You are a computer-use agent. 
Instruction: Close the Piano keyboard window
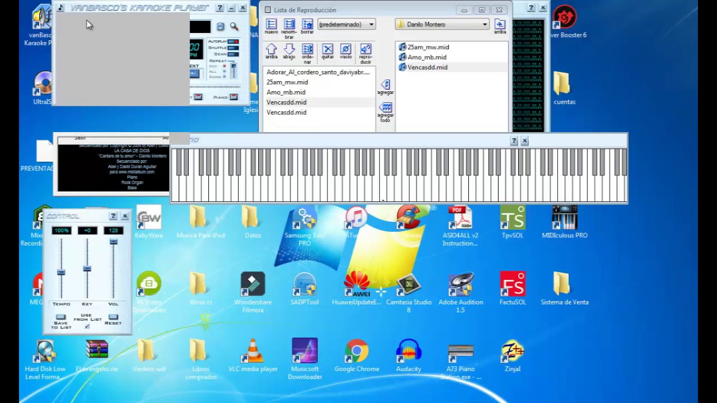tap(524, 141)
